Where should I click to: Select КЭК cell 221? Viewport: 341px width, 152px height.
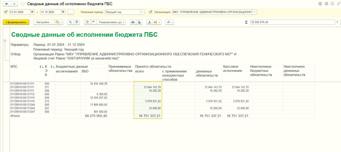click(x=49, y=108)
